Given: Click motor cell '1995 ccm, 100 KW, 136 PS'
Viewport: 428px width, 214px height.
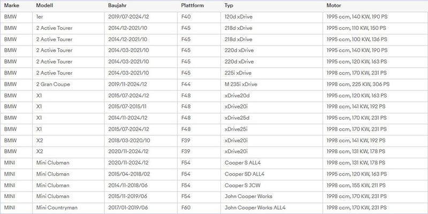Looking at the screenshot, I should [x=357, y=39].
